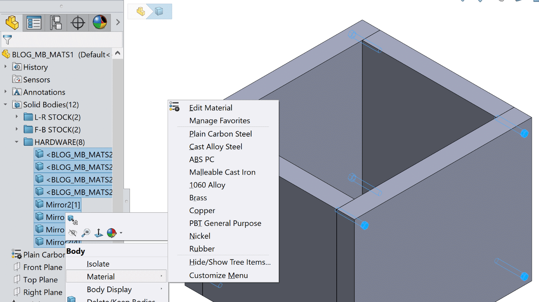
Task: Open the Appearances color ball icon
Action: (x=111, y=233)
